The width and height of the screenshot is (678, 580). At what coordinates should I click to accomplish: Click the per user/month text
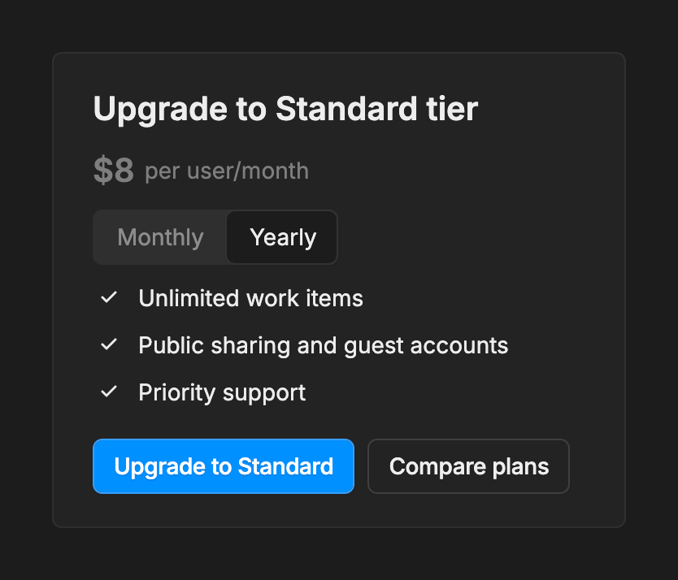226,171
